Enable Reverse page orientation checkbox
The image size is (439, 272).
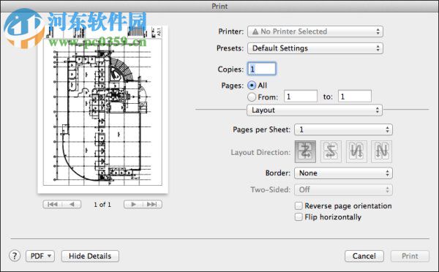[299, 205]
